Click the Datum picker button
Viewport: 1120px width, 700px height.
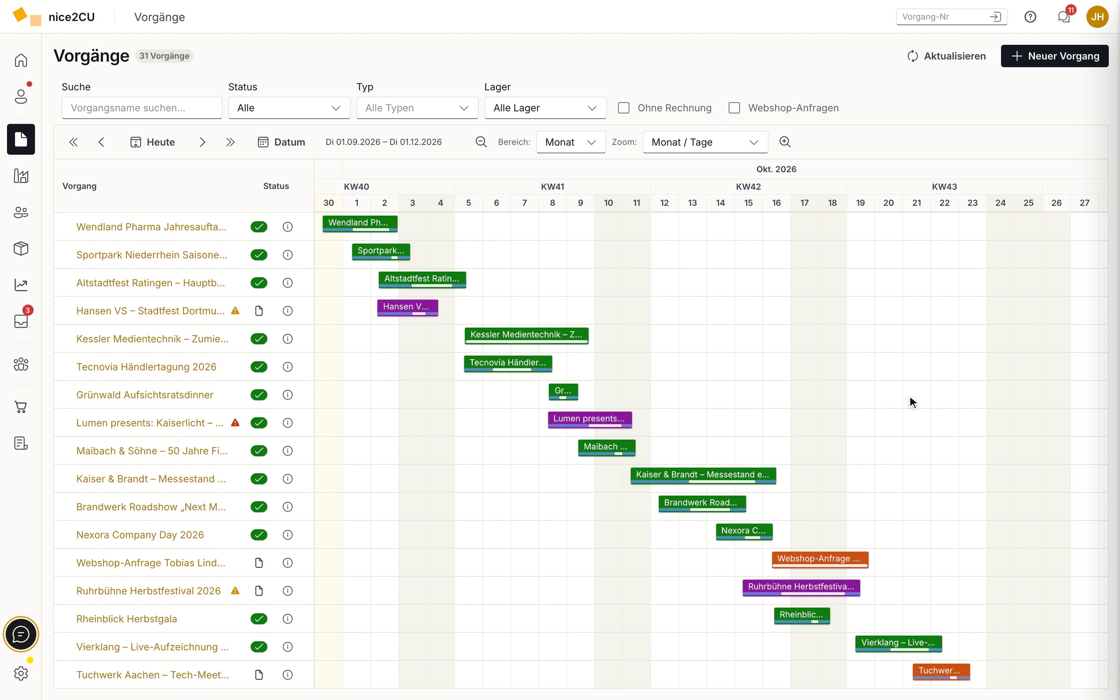281,142
